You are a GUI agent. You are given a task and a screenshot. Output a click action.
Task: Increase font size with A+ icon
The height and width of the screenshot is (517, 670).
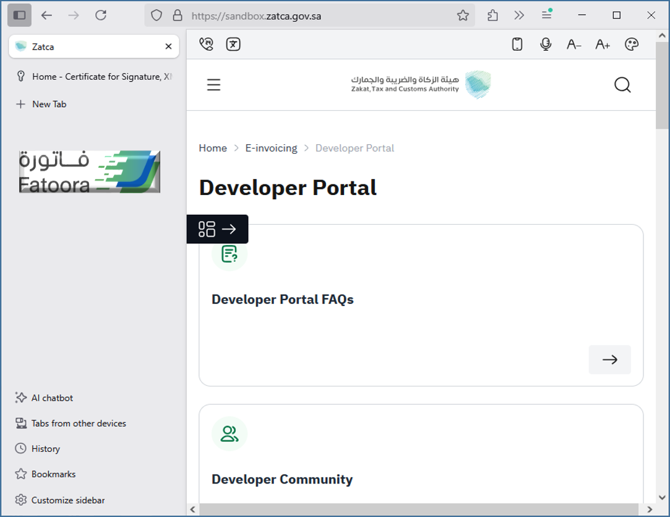click(x=602, y=45)
